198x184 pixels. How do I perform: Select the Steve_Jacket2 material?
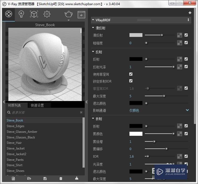44,154
